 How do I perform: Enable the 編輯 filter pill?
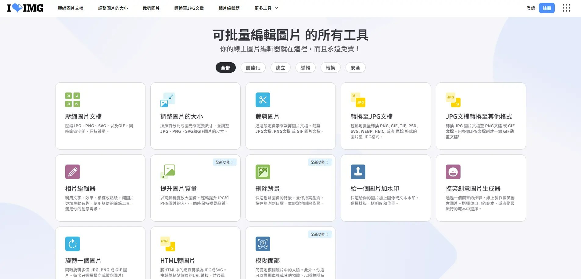click(305, 67)
